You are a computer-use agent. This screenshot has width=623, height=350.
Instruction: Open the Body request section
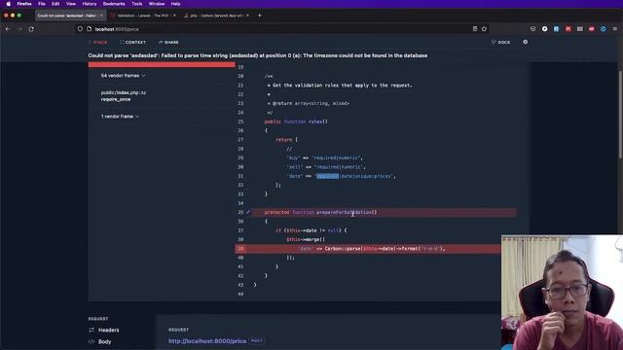(x=99, y=341)
